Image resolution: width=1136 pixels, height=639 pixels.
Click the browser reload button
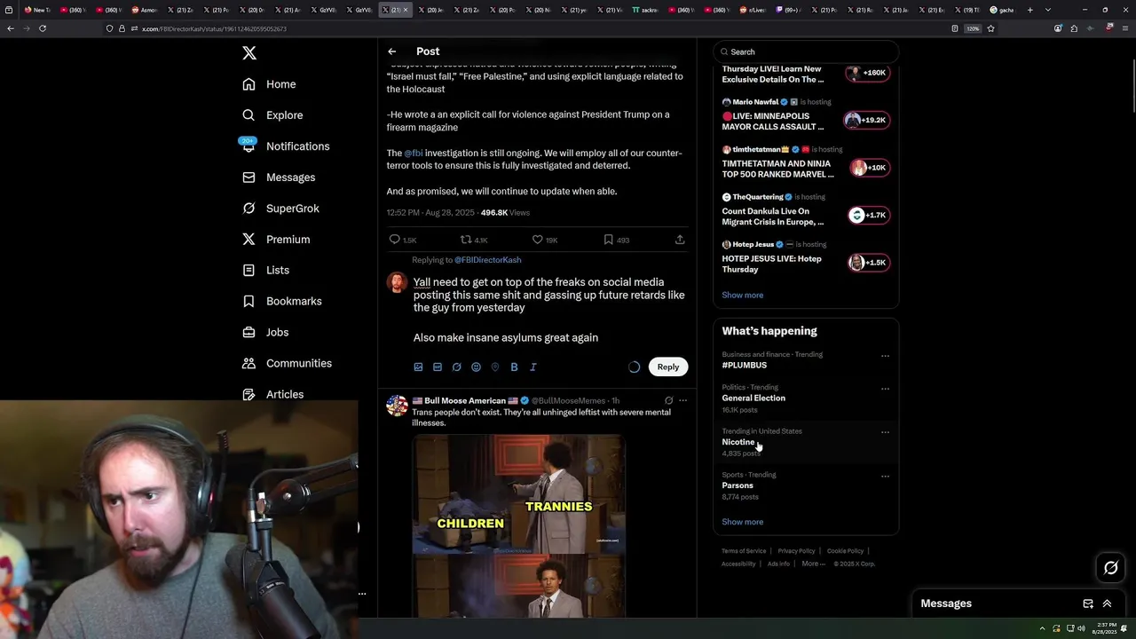42,28
